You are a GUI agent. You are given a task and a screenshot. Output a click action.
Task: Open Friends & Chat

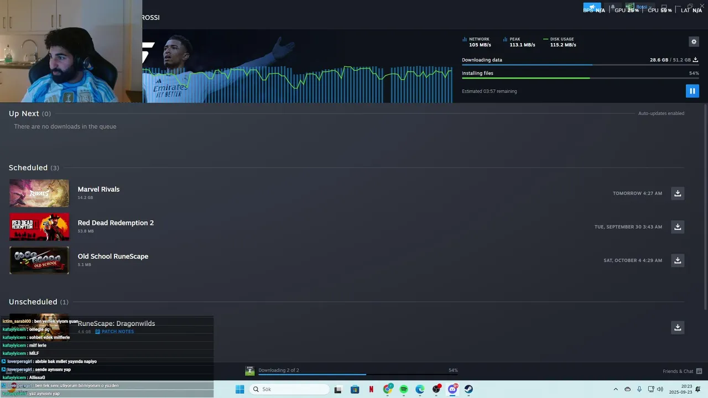pos(682,371)
